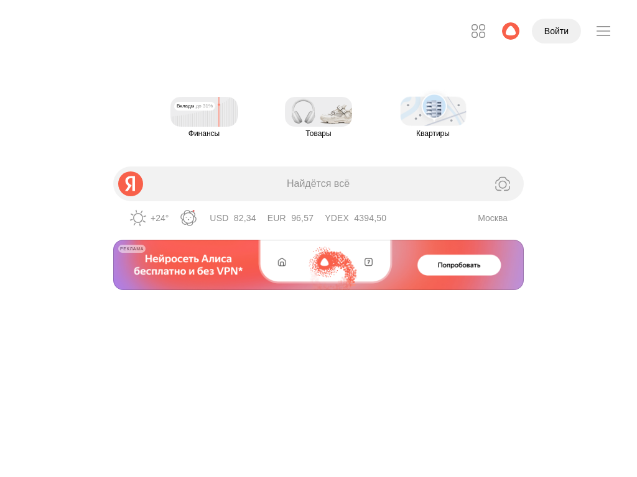
Task: Open the flower-face icon beside weather
Action: pyautogui.click(x=188, y=218)
